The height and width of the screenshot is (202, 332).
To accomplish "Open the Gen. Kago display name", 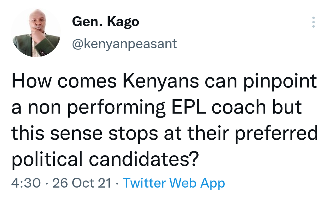I will [x=105, y=22].
